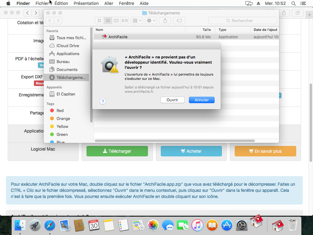313x235 pixels.
Task: Click the Ouvrir button in dialog
Action: tap(172, 100)
